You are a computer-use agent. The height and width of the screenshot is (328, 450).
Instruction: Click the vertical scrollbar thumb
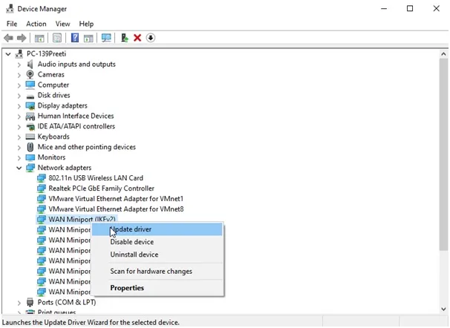[443, 155]
